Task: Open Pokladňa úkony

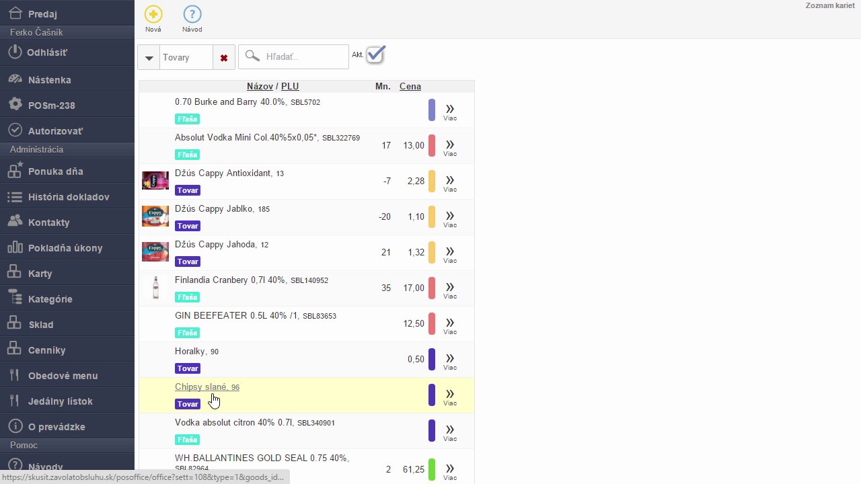Action: coord(67,247)
